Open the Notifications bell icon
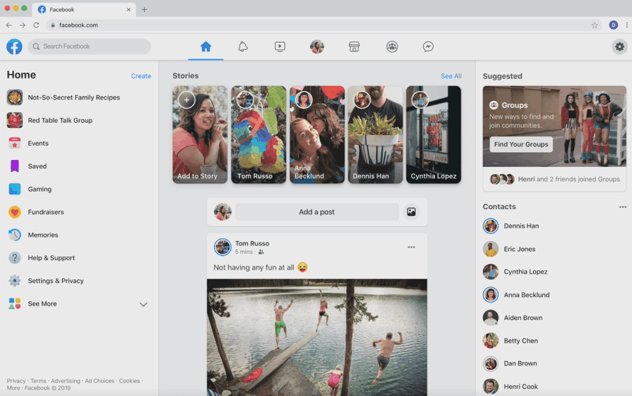The height and width of the screenshot is (396, 632). (243, 47)
